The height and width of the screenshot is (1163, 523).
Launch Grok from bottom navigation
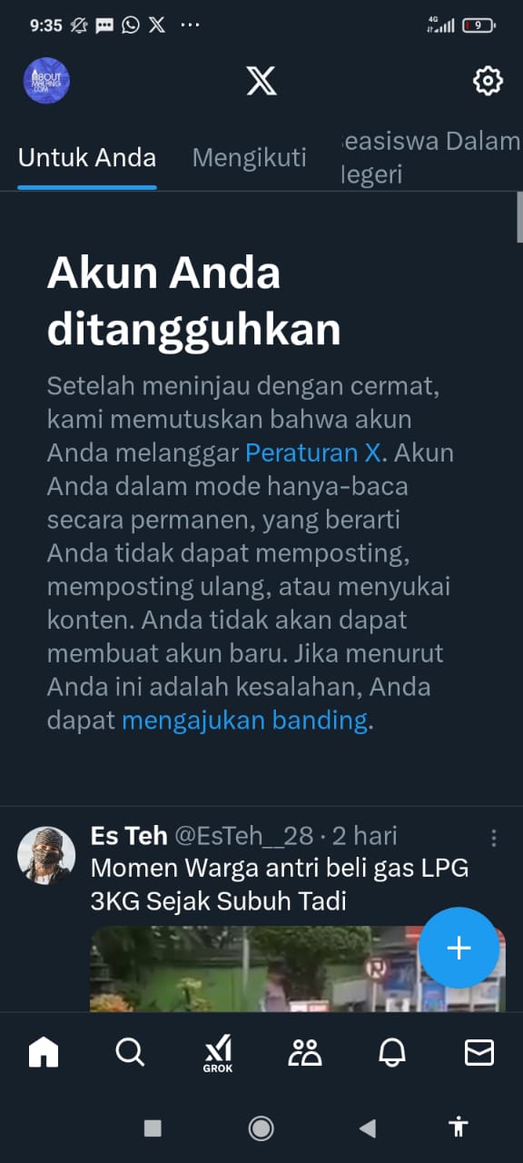(218, 1054)
